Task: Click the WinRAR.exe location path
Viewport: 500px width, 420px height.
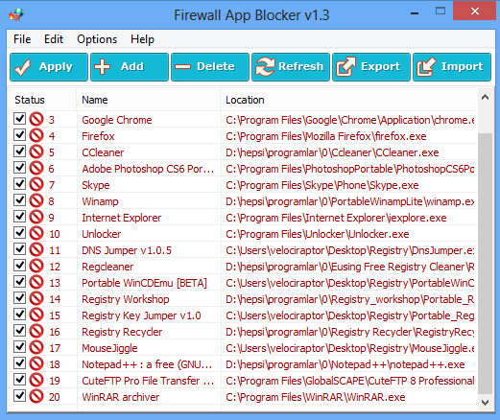Action: click(316, 397)
